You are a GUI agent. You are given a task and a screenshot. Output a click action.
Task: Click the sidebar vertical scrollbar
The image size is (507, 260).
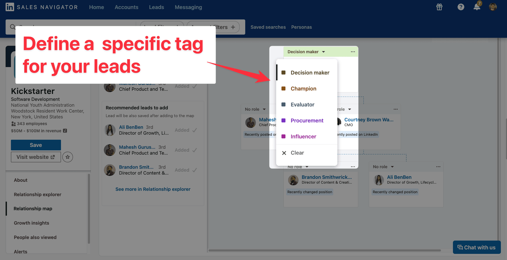(x=89, y=209)
